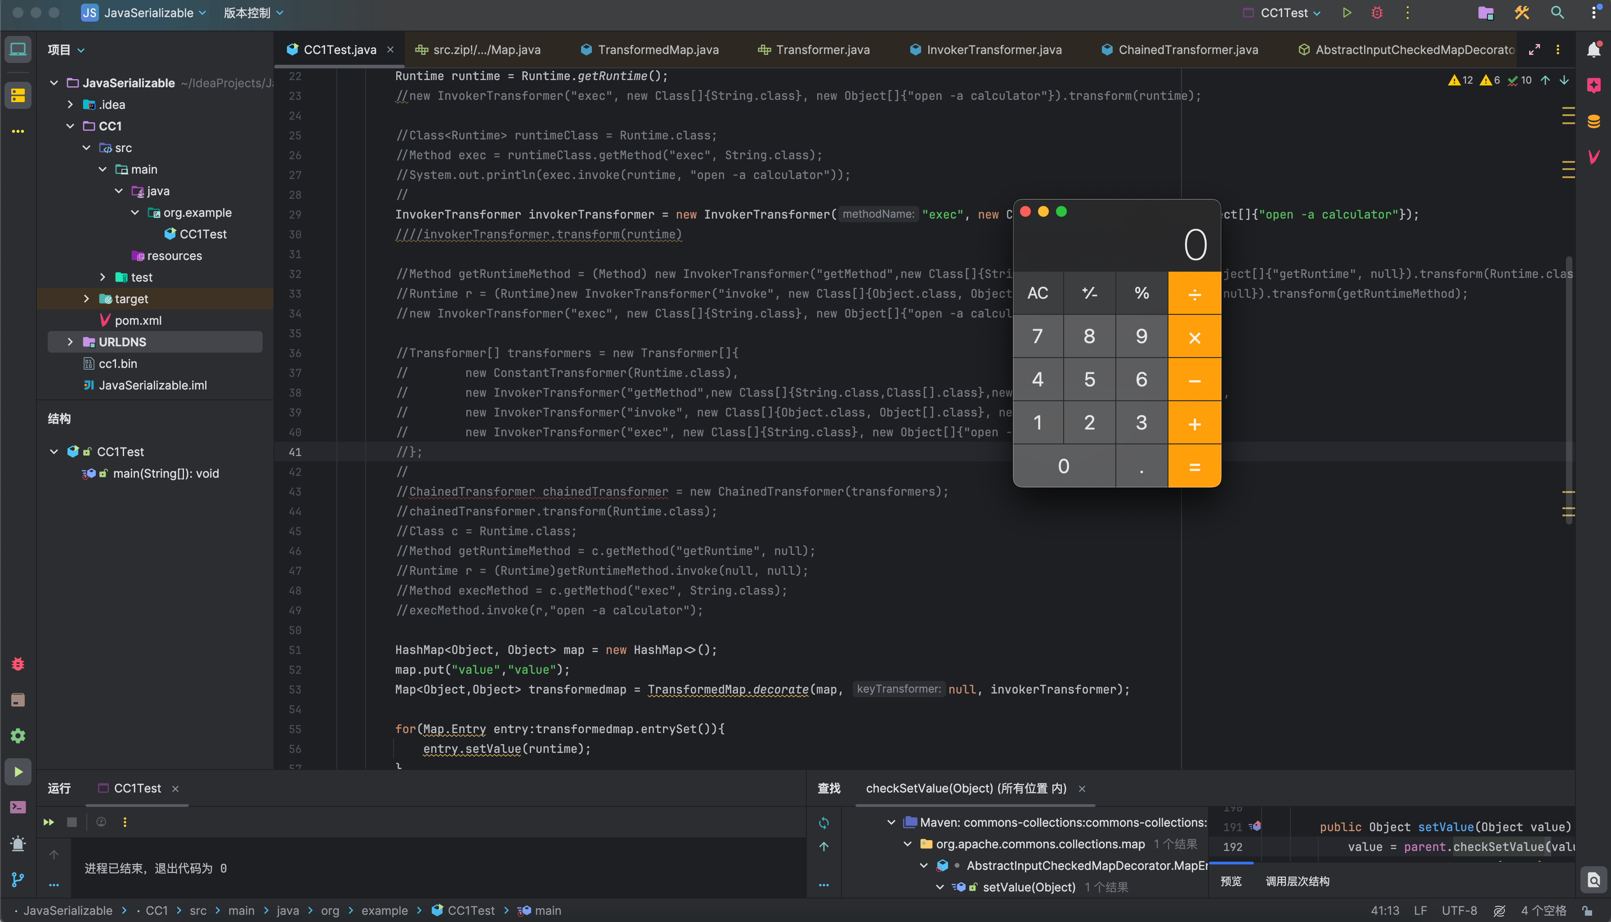Viewport: 1611px width, 922px height.
Task: Select main(String[]) method in structure
Action: 166,474
